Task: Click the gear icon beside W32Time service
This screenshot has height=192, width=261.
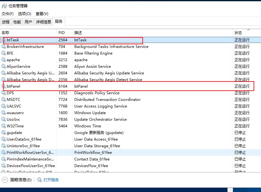Action: tap(3, 126)
